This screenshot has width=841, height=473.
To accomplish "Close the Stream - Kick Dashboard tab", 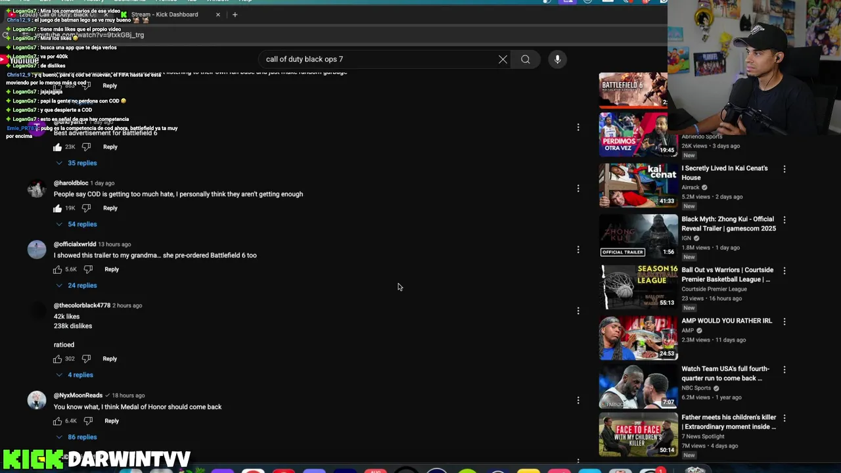I will point(218,14).
